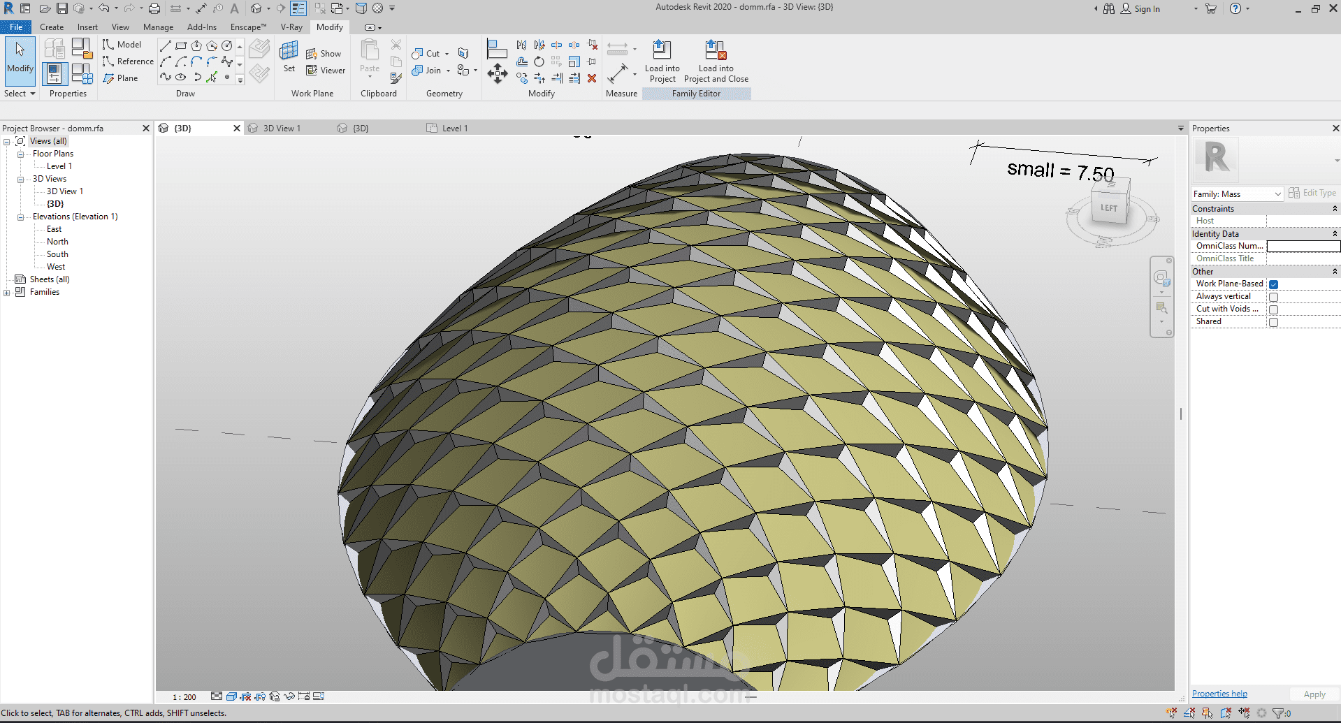
Task: Open the work plane Viewer
Action: pyautogui.click(x=326, y=71)
